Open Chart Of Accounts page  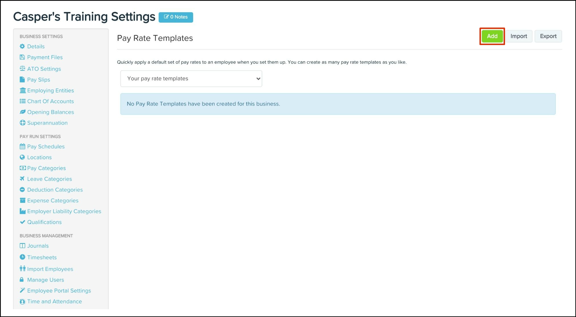pos(50,101)
